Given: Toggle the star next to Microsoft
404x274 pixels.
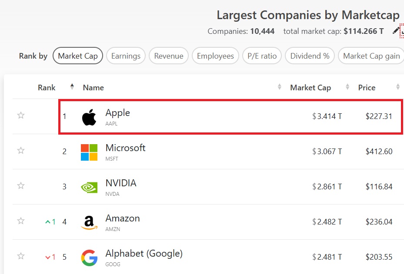Looking at the screenshot, I should (20, 151).
